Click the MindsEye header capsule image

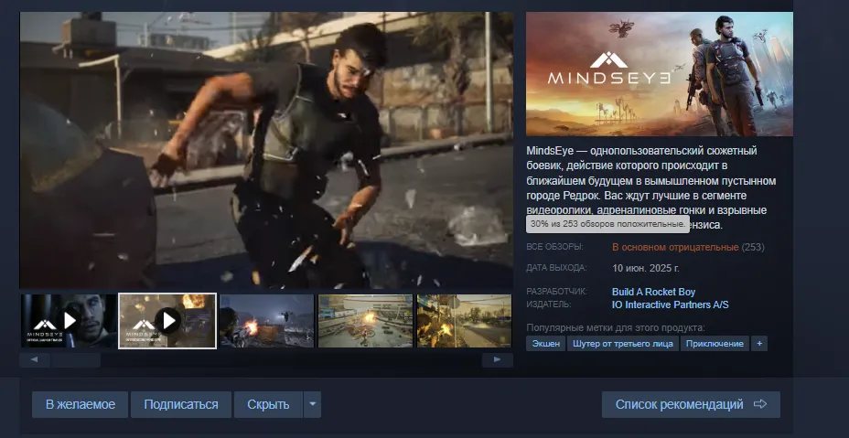660,74
